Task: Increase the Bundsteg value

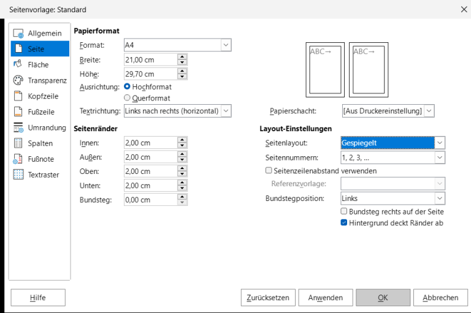Action: click(182, 197)
